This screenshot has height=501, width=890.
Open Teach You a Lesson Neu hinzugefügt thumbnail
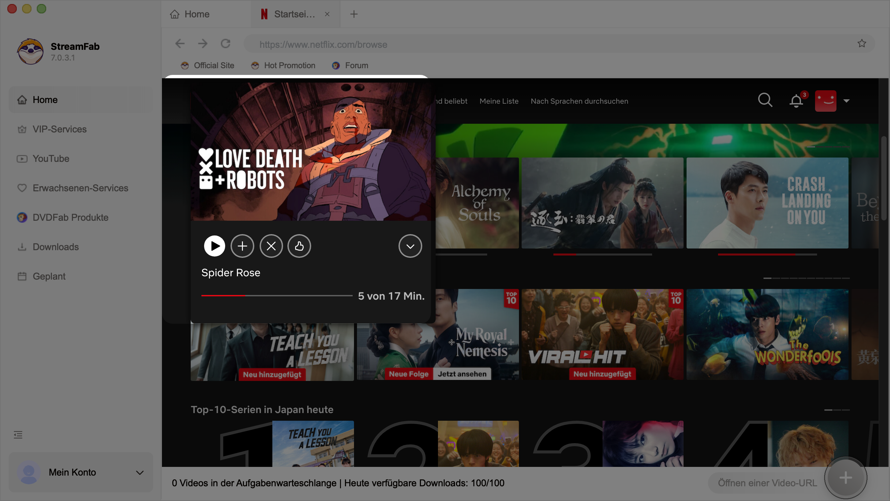pos(272,352)
